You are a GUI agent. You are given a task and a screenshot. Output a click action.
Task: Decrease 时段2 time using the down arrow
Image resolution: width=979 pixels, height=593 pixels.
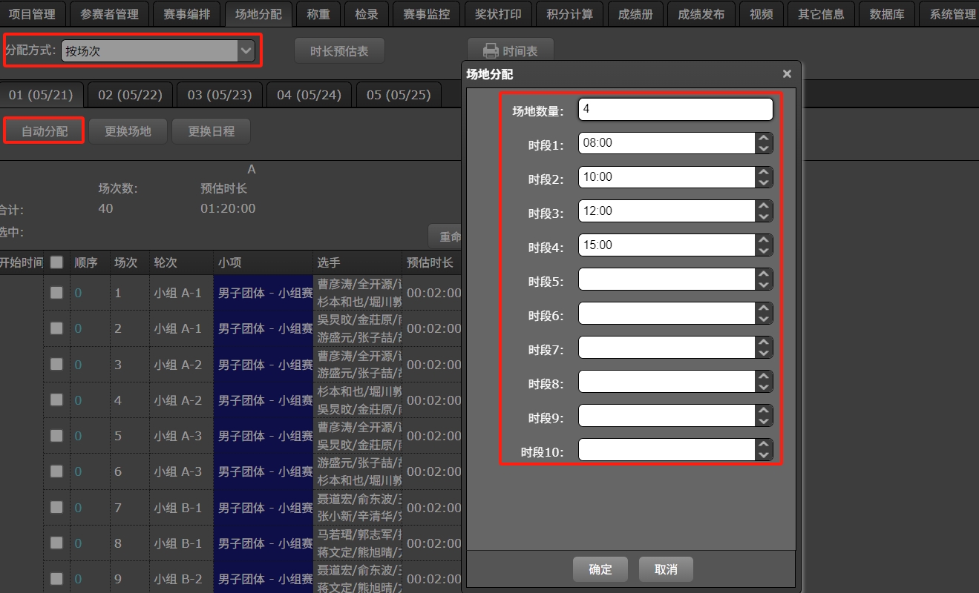click(764, 182)
